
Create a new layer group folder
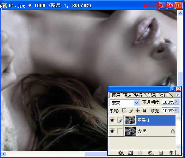pyautogui.click(x=140, y=153)
